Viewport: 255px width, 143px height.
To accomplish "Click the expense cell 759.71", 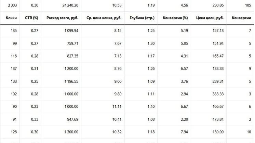I will point(73,43).
